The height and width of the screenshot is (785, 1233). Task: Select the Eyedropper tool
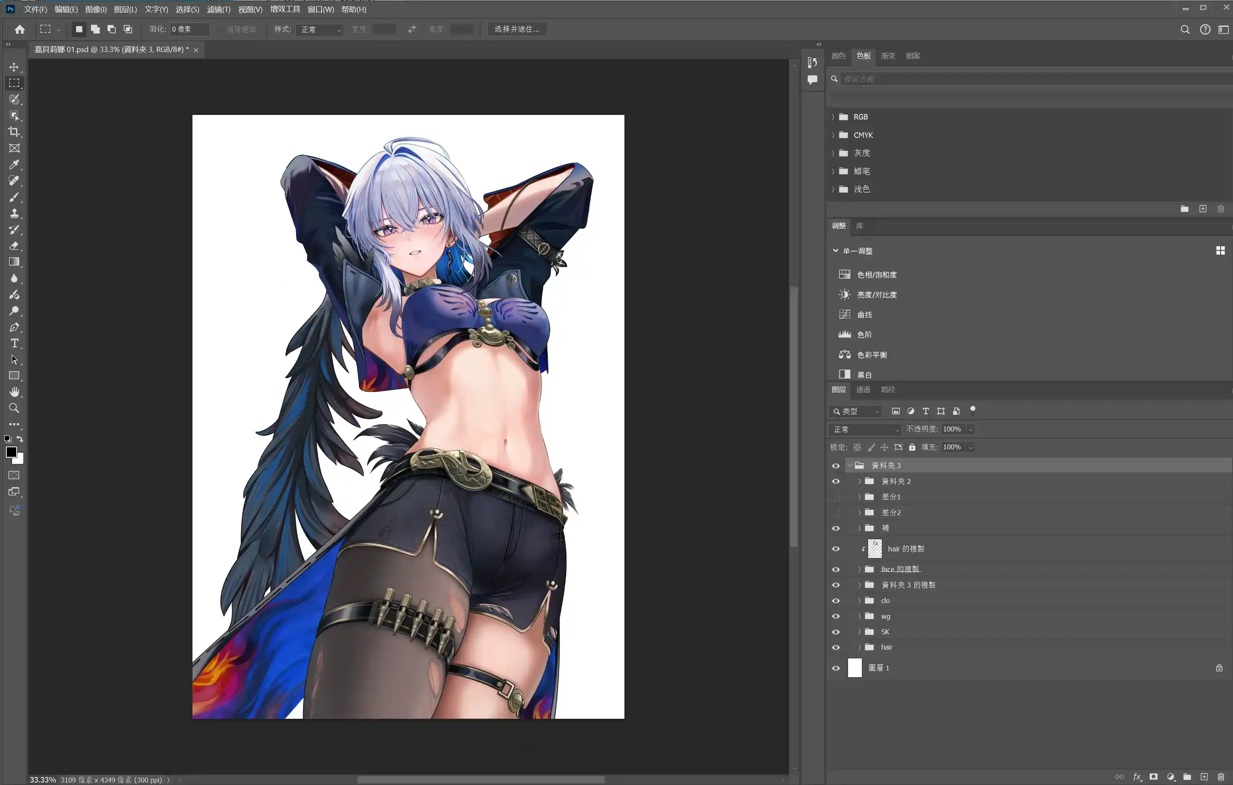pos(14,165)
